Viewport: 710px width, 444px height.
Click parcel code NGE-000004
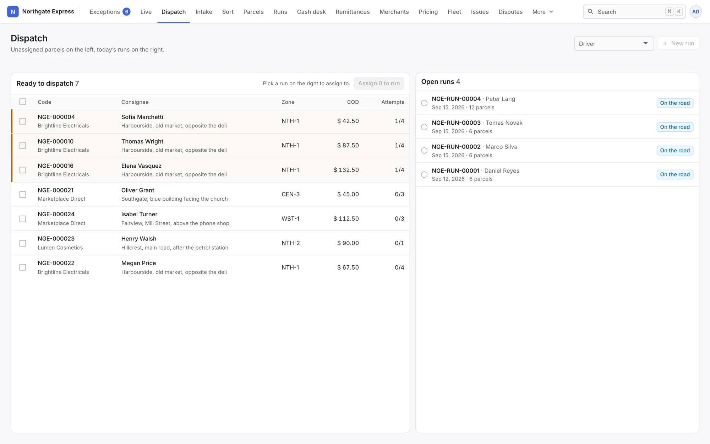[56, 117]
